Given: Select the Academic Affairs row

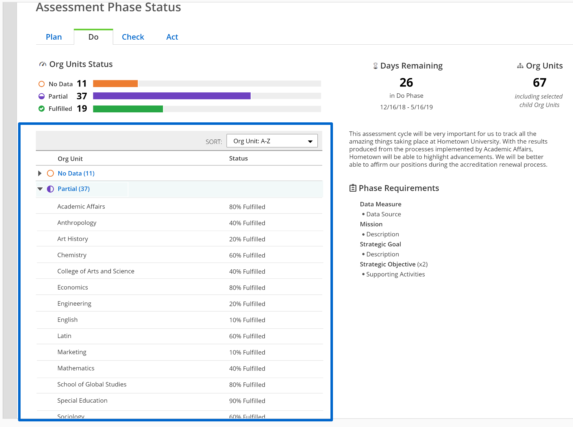Looking at the screenshot, I should click(x=81, y=206).
